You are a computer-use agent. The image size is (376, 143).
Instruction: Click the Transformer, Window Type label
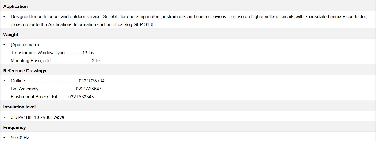(x=38, y=53)
